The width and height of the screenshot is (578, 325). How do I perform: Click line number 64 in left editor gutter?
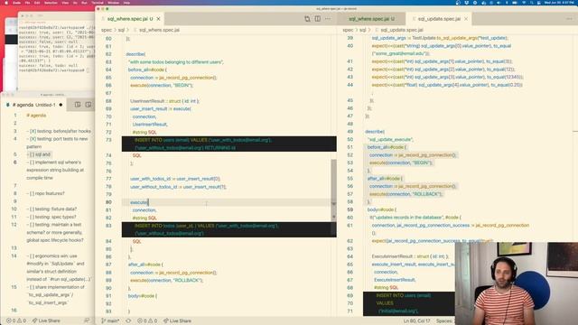point(108,70)
